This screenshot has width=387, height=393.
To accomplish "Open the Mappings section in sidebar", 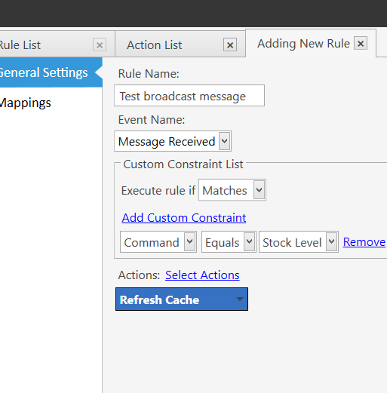I will 25,103.
